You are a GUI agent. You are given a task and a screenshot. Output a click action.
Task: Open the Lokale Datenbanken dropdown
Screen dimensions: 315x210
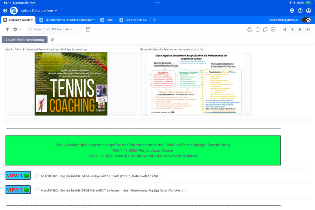pos(39,11)
